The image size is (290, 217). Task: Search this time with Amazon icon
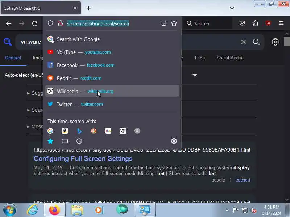pyautogui.click(x=65, y=131)
